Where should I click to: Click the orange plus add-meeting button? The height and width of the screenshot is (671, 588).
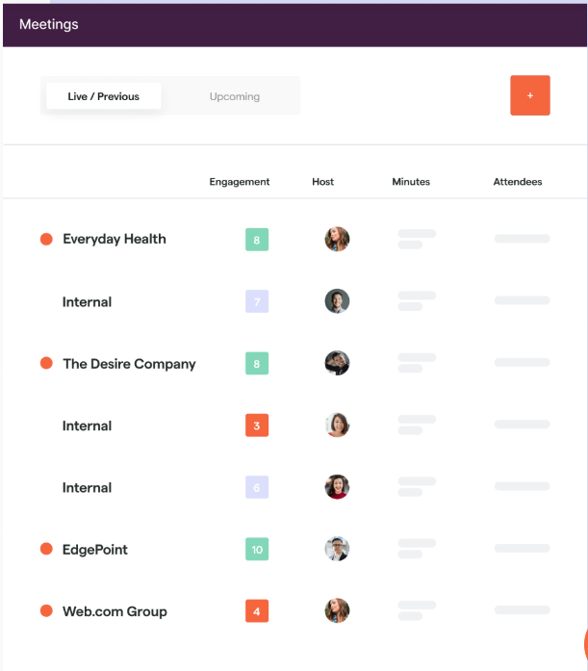(x=530, y=95)
